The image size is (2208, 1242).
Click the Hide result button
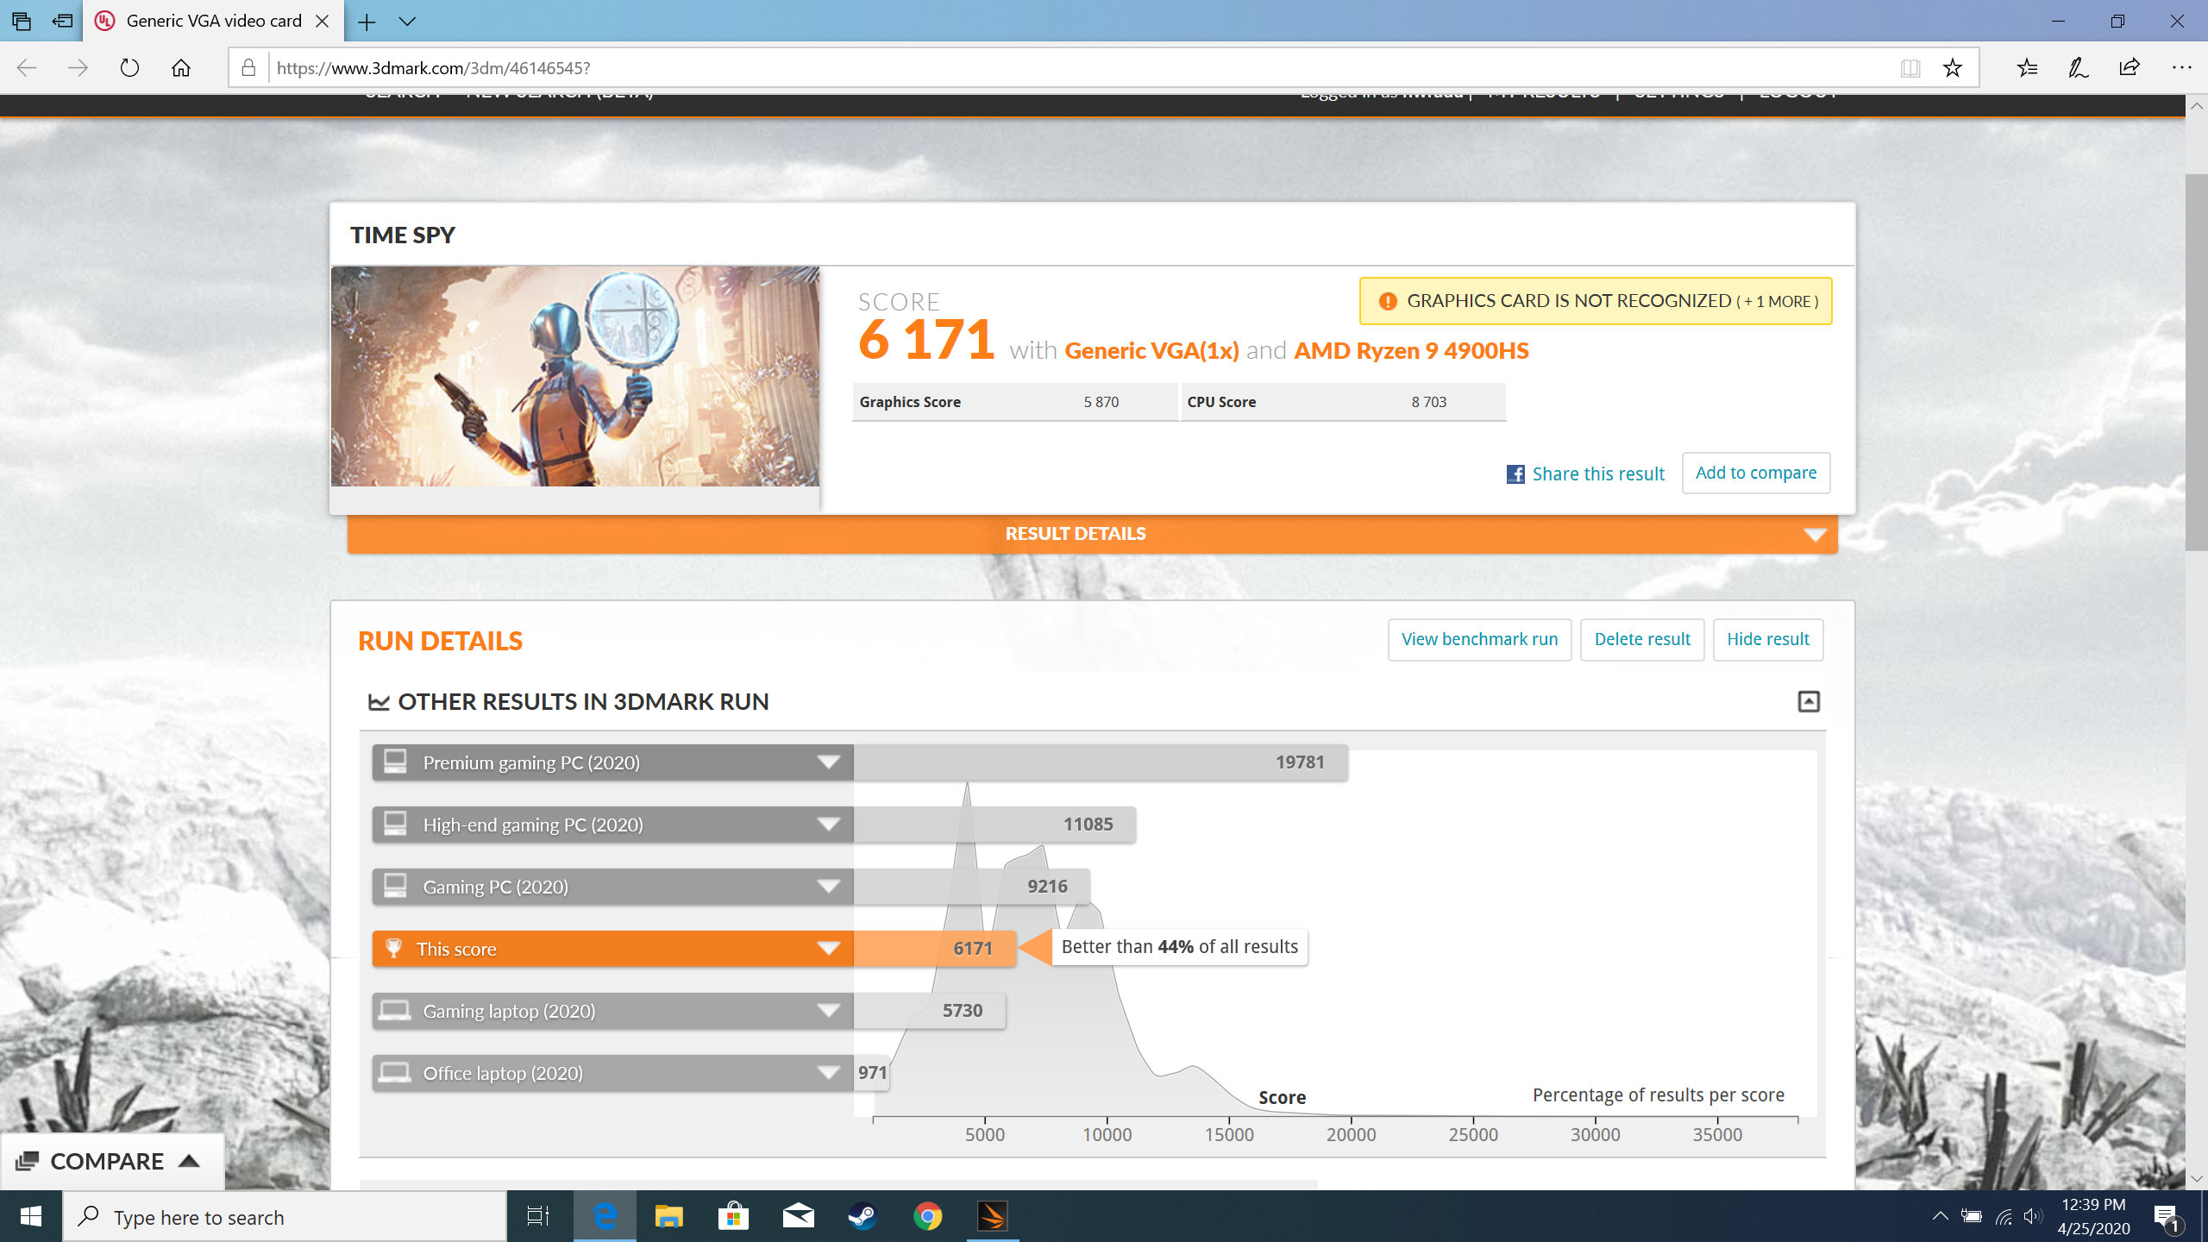click(1768, 639)
